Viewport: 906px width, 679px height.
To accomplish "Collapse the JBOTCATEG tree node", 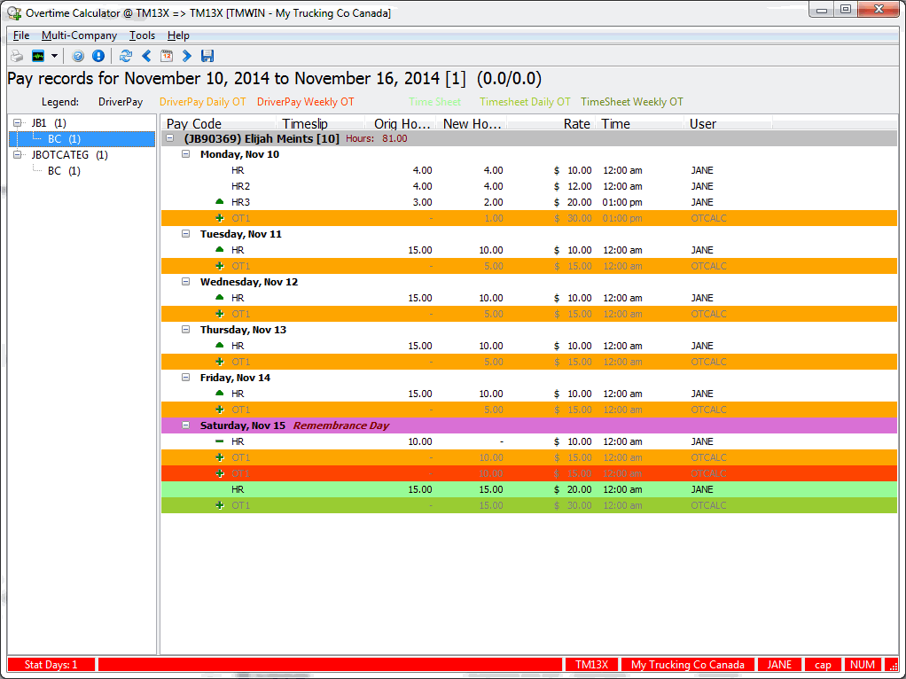I will click(18, 155).
